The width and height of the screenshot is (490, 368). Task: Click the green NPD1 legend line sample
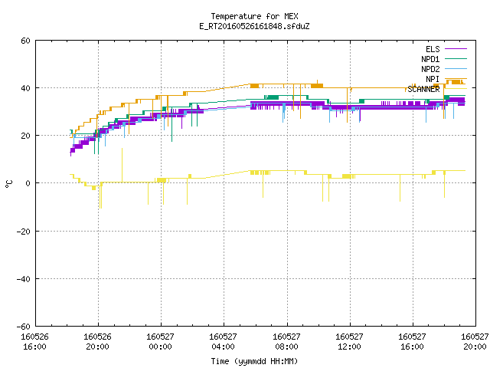pyautogui.click(x=456, y=58)
